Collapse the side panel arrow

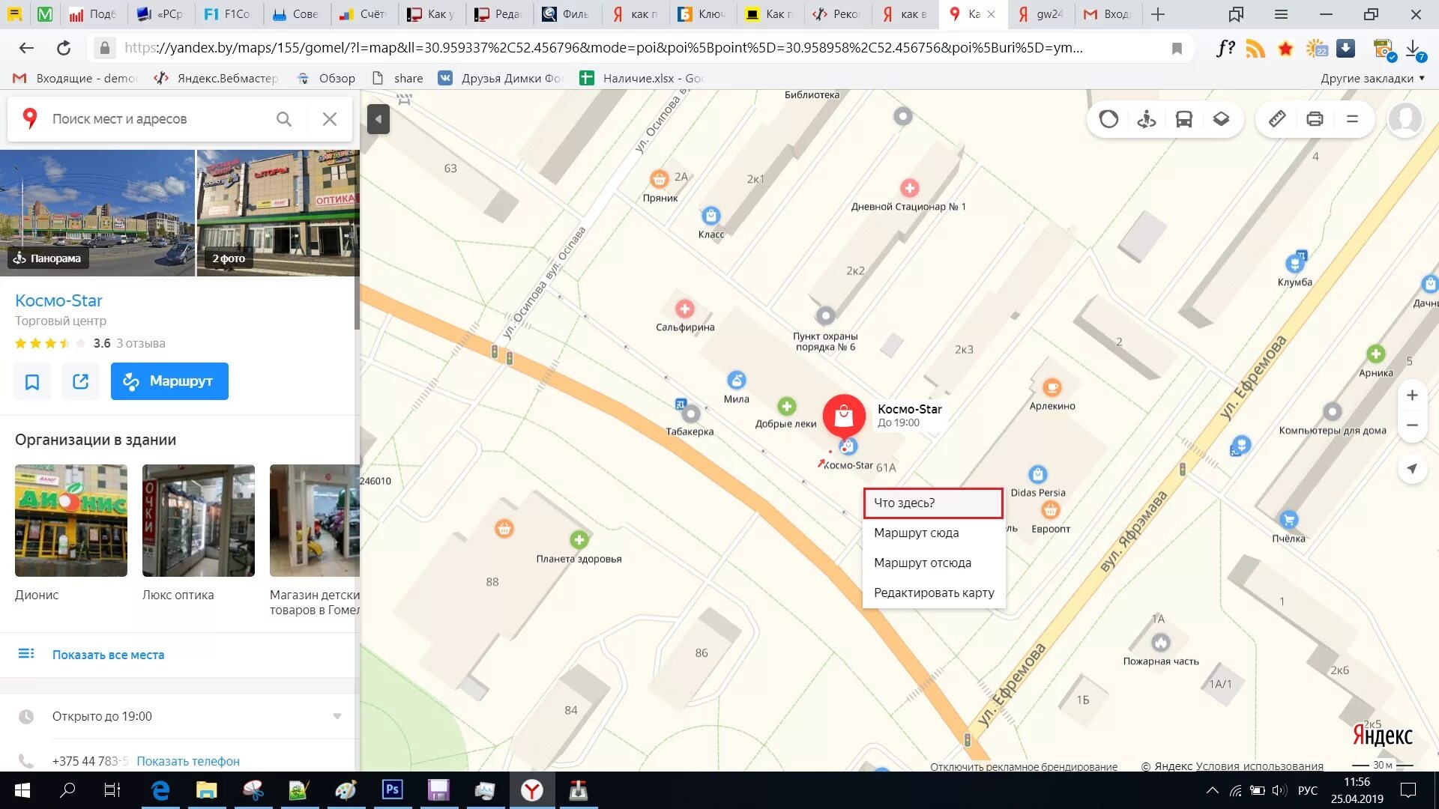pos(378,119)
